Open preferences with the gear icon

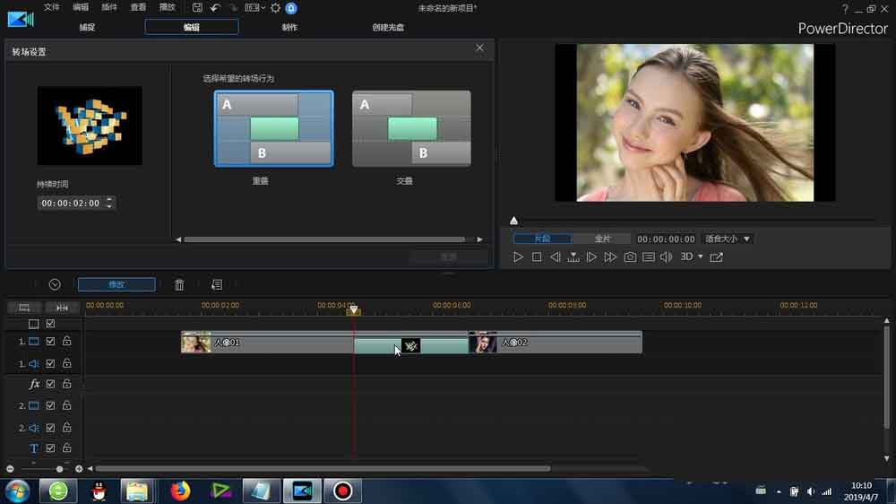[x=275, y=8]
